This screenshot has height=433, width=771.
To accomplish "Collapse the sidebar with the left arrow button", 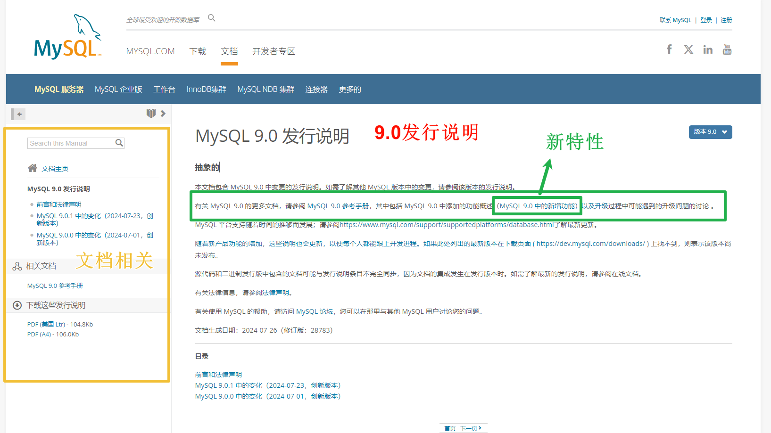I will point(17,114).
